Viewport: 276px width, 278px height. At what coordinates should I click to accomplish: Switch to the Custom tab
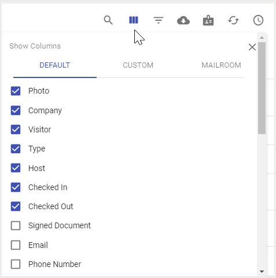click(x=138, y=65)
